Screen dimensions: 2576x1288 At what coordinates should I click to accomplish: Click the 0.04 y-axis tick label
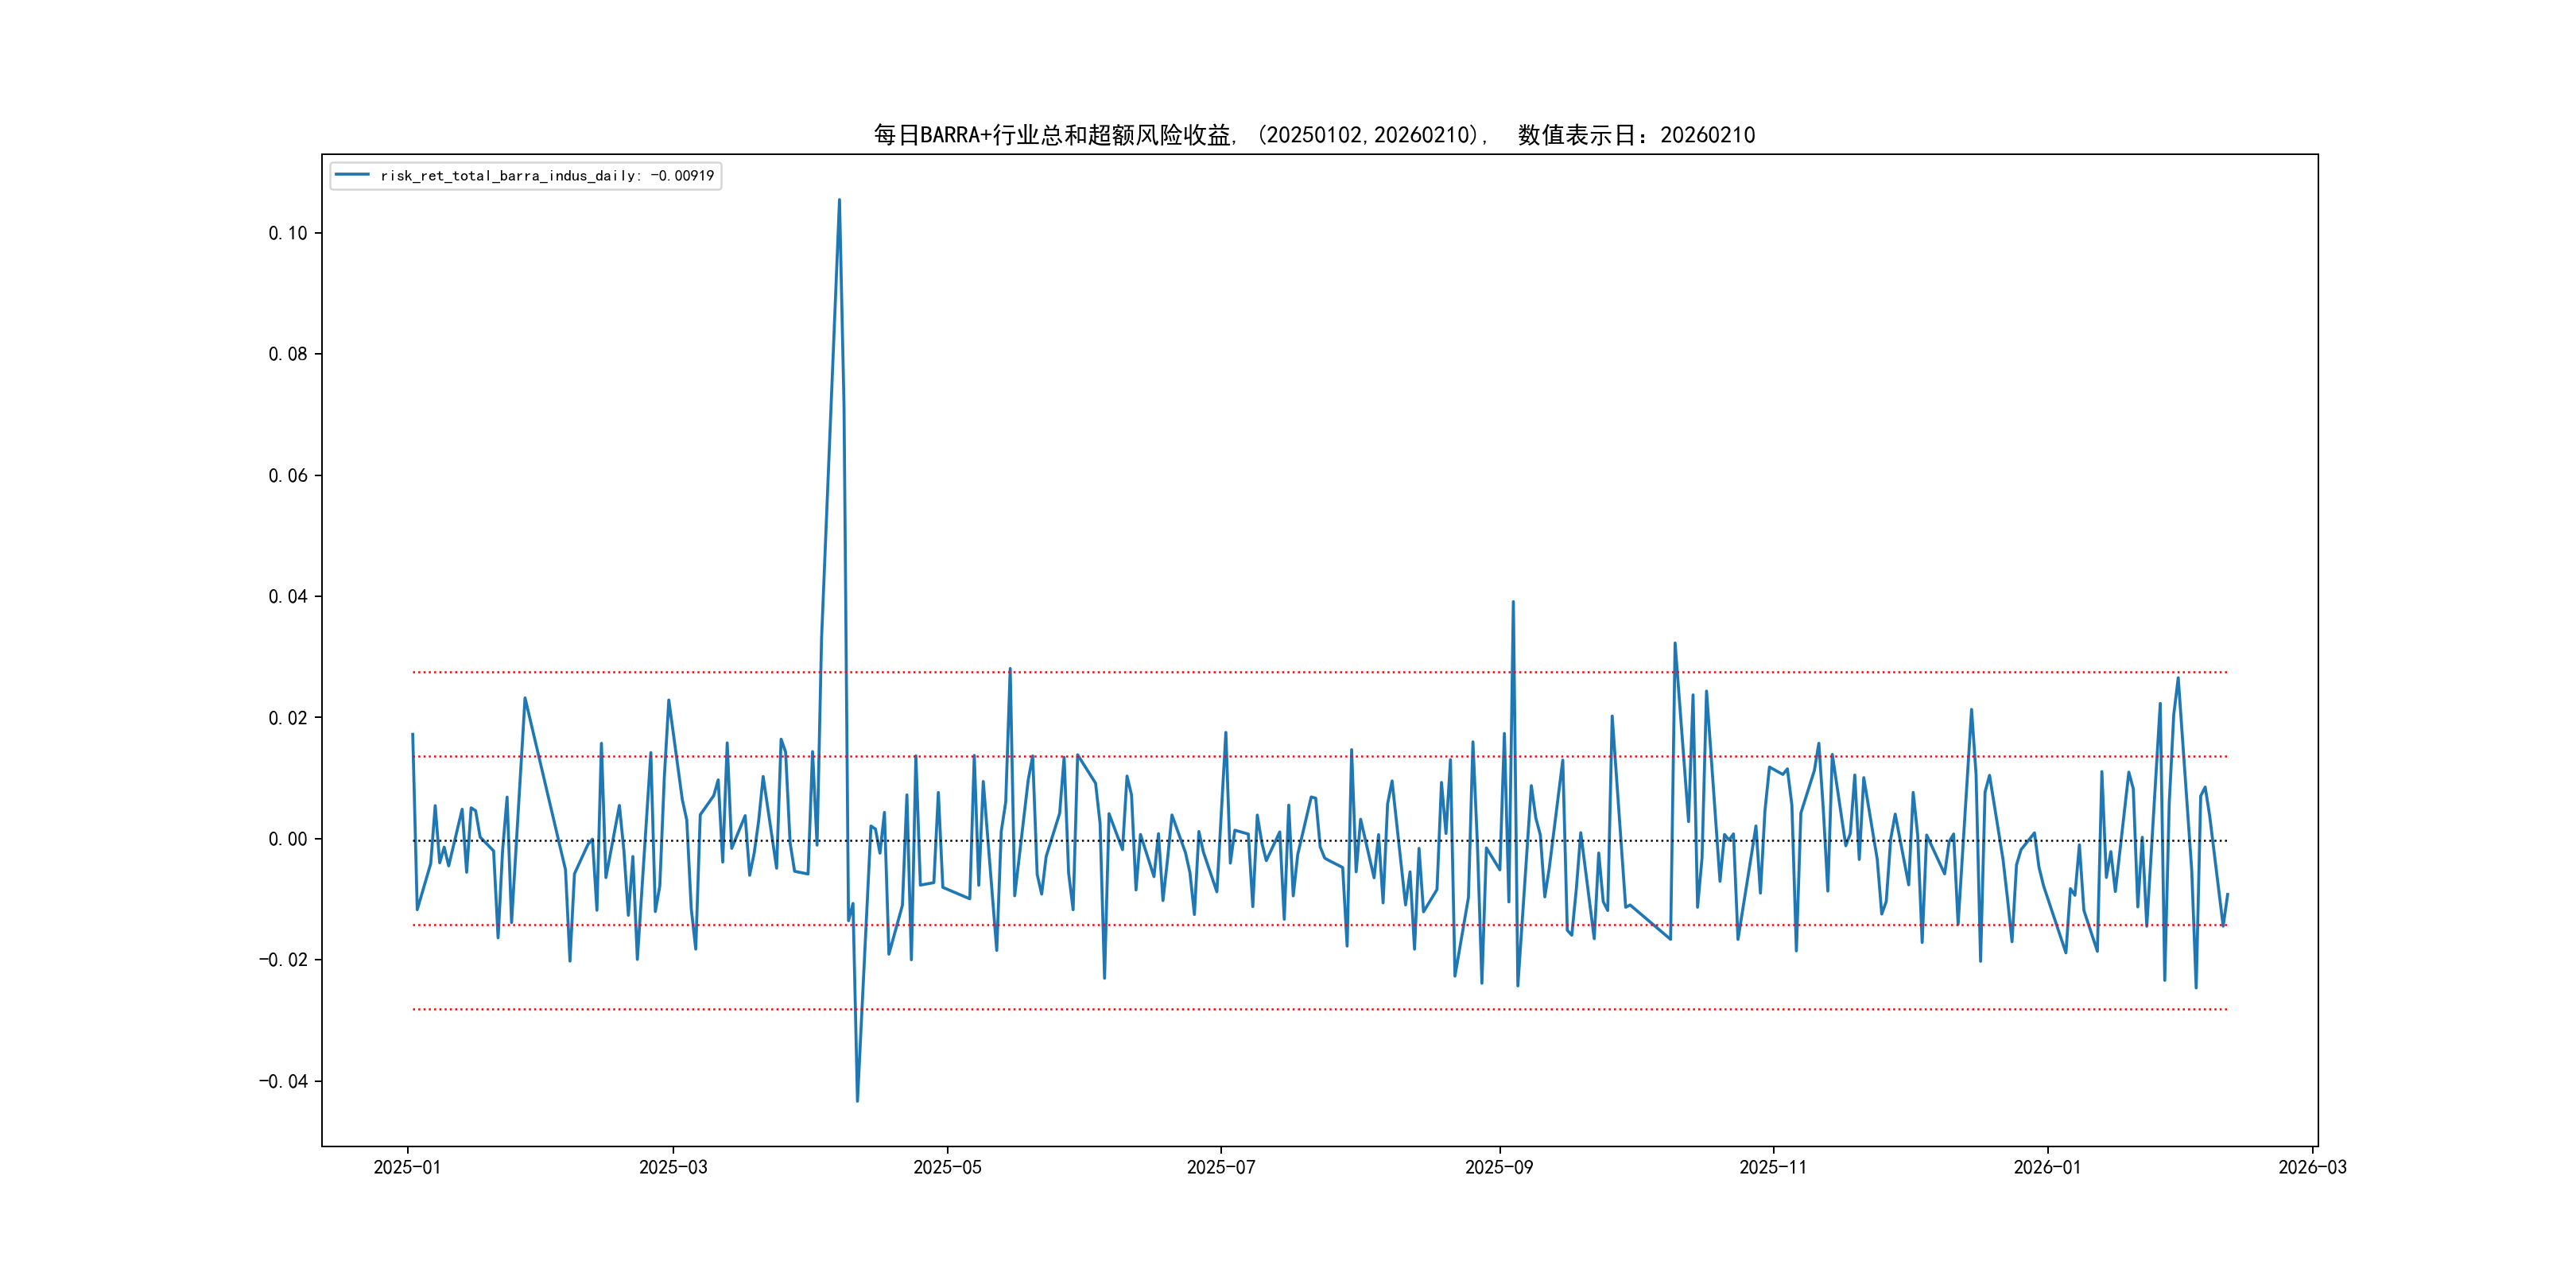click(x=288, y=597)
